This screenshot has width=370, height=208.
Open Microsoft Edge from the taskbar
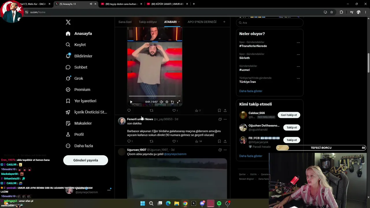click(x=168, y=203)
